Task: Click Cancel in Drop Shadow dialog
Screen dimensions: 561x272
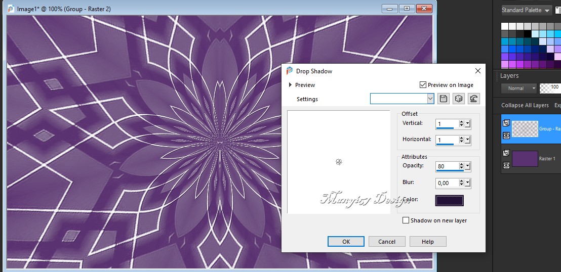Action: (387, 241)
